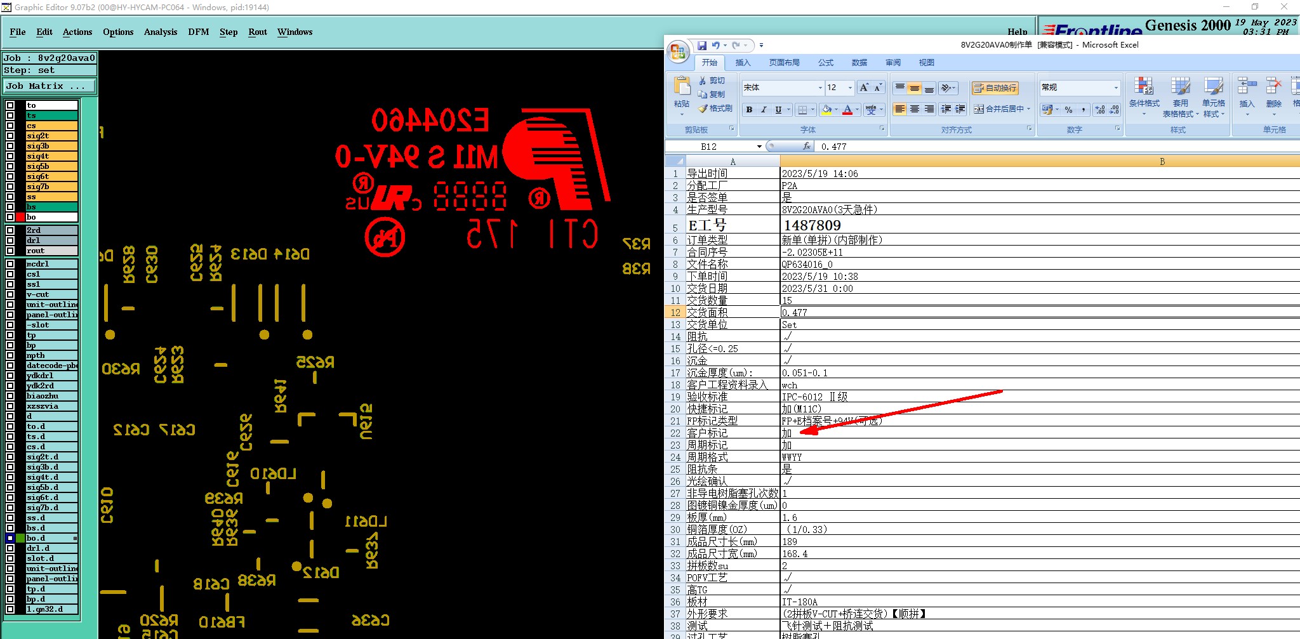Increase font size with grow icon

[x=864, y=88]
